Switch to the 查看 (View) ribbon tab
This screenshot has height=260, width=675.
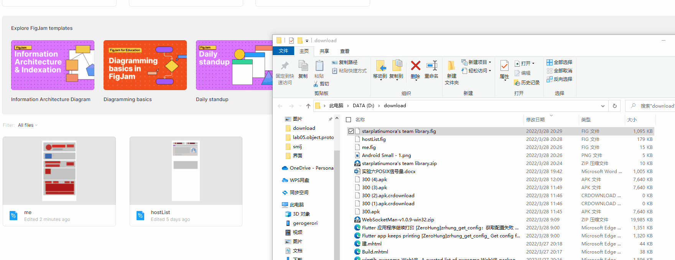click(344, 51)
